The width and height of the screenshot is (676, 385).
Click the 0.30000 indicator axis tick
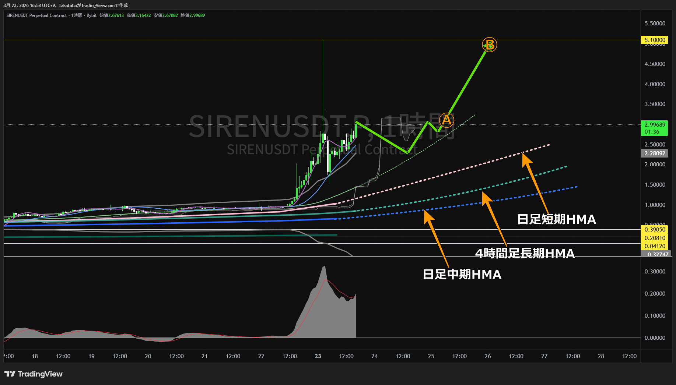tap(655, 272)
